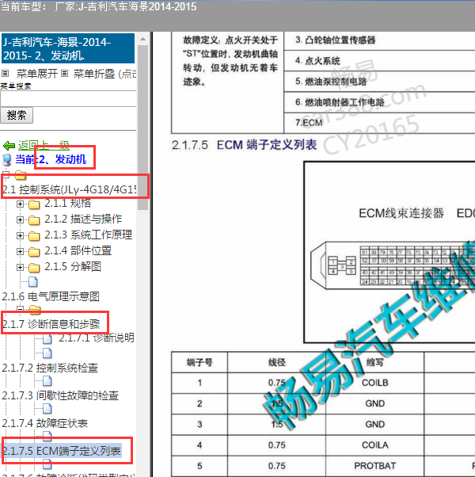Click the menu search input field
The height and width of the screenshot is (477, 475).
(68, 99)
